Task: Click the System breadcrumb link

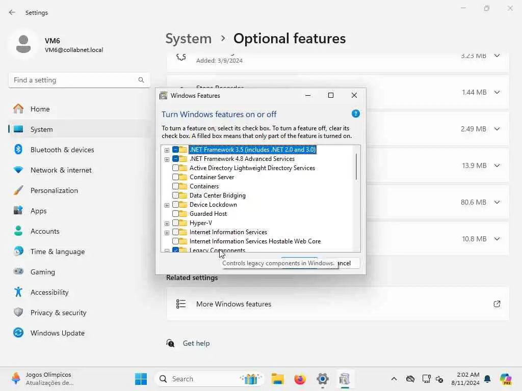Action: 189,39
